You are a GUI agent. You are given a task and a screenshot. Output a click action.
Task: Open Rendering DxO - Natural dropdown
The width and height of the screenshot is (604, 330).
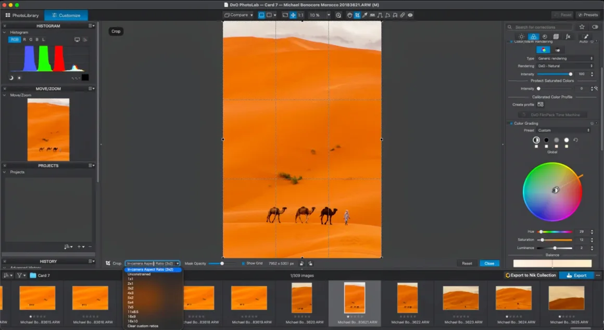(x=565, y=66)
